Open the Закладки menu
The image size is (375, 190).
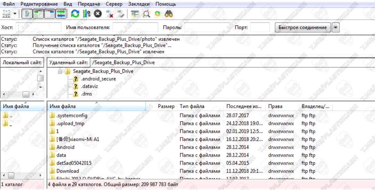click(138, 4)
